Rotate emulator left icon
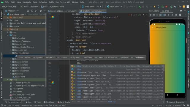 (x=161, y=15)
